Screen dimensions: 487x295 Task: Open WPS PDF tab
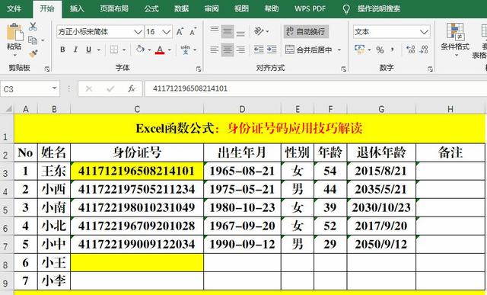point(310,8)
